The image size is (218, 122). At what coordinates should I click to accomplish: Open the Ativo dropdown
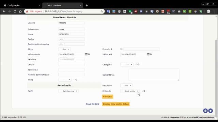[64, 49]
